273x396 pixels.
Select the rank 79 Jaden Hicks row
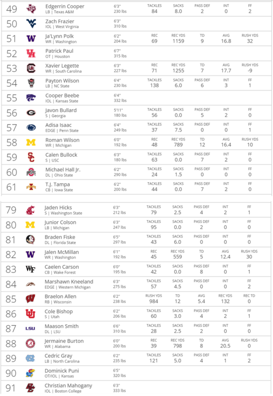coord(136,210)
